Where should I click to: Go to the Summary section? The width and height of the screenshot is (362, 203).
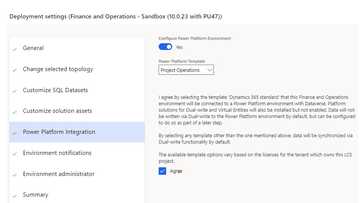coord(35,195)
